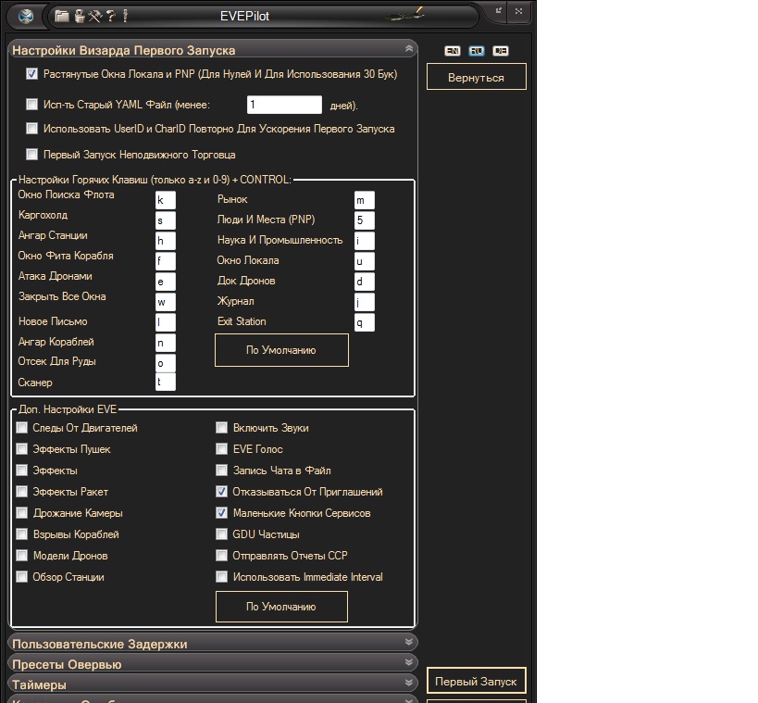
Task: Enable the Включить Звуки checkbox
Action: pyautogui.click(x=222, y=428)
